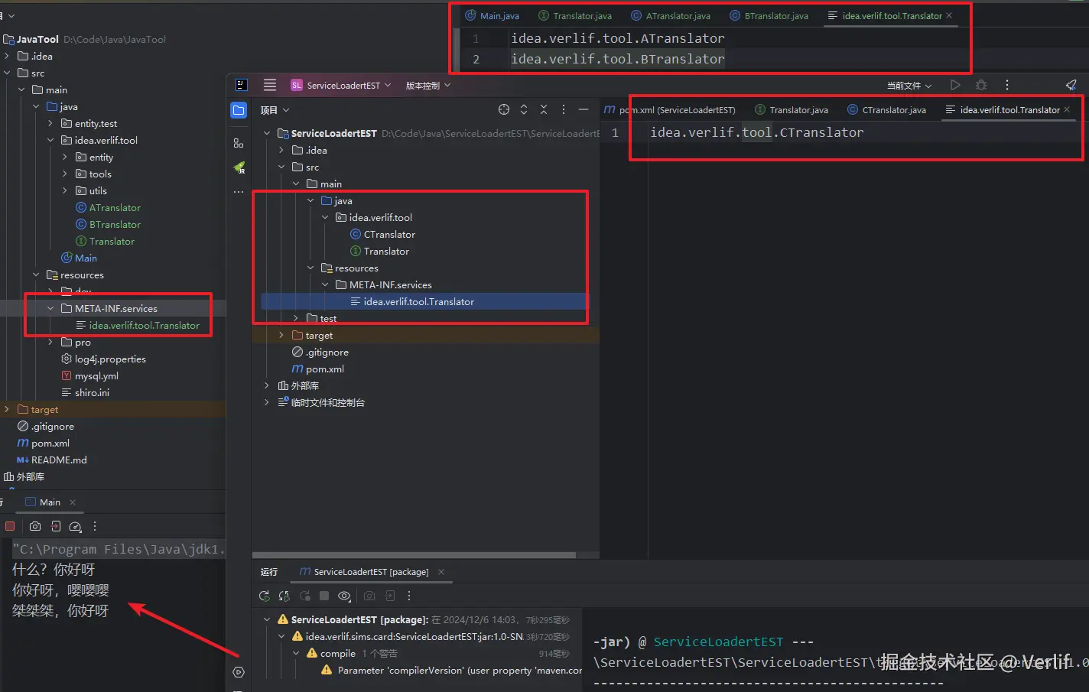Click Select Opened File crosshair icon
The width and height of the screenshot is (1089, 692).
tap(504, 109)
